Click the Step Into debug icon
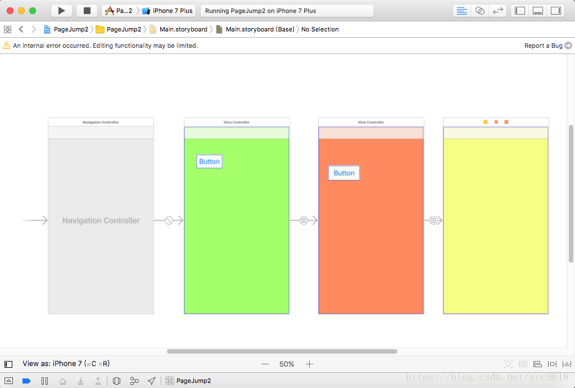Screen dimensions: 575x388 (81, 381)
